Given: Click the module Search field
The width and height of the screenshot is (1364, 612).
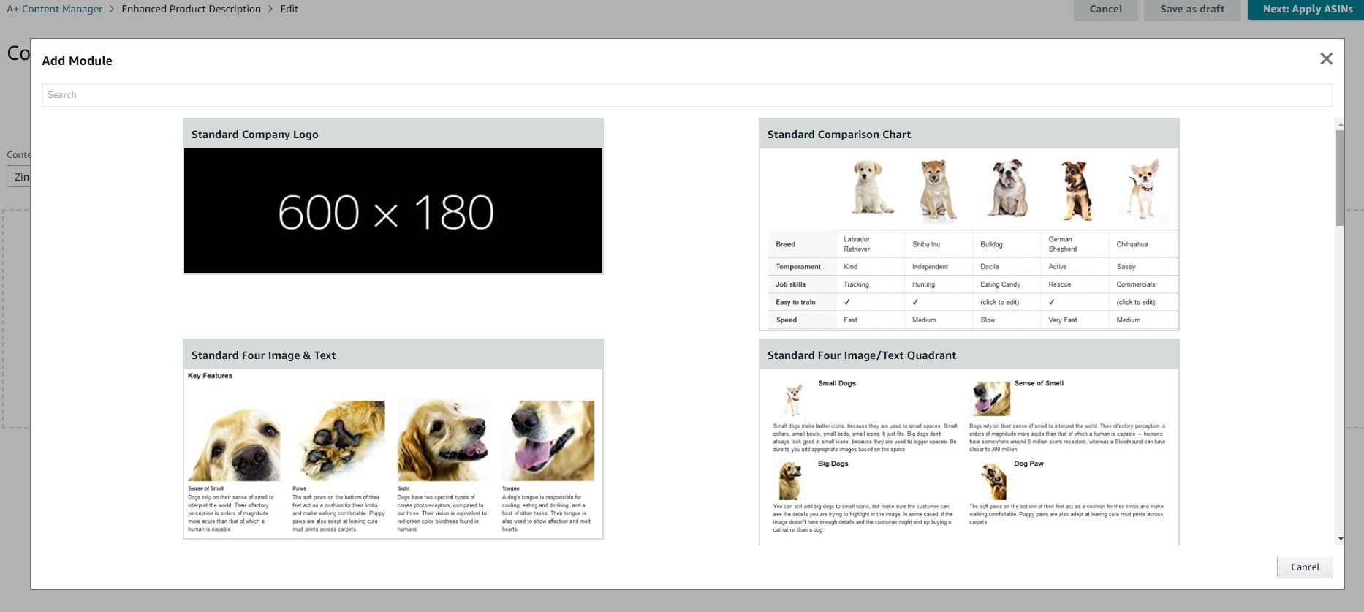Looking at the screenshot, I should (x=687, y=95).
